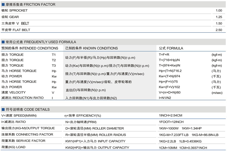Click the blue square beside FRICTION FACTOR
Image resolution: width=227 pixels, height=152 pixels.
(3, 5)
